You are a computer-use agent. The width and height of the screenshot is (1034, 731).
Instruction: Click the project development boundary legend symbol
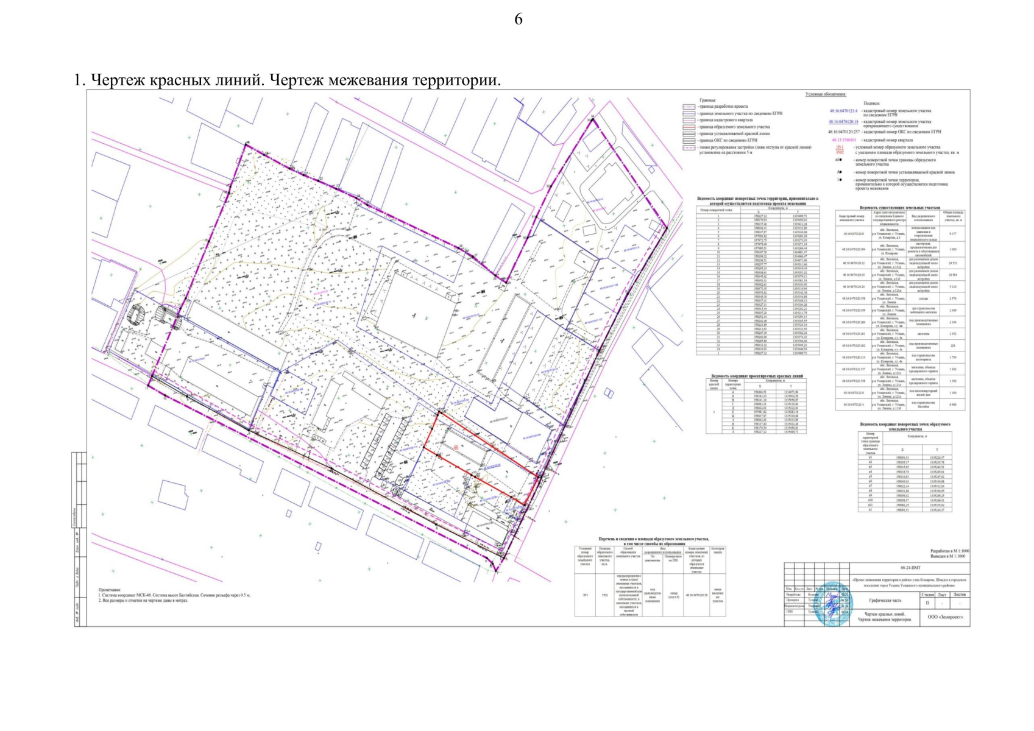click(x=689, y=107)
